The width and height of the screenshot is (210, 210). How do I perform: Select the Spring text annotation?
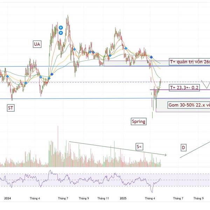click(x=139, y=121)
